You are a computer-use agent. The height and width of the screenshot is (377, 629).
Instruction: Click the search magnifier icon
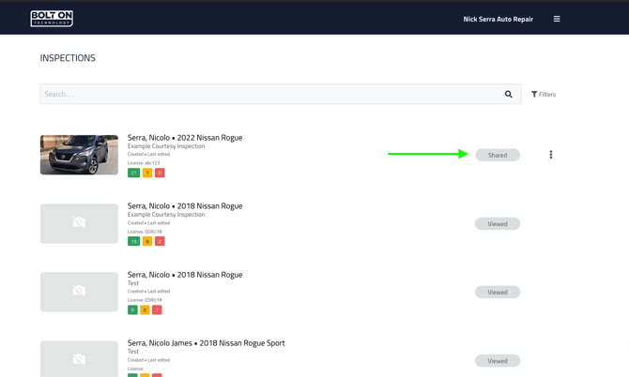click(x=509, y=94)
